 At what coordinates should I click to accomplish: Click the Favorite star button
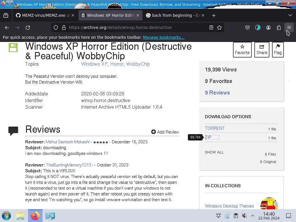242,50
